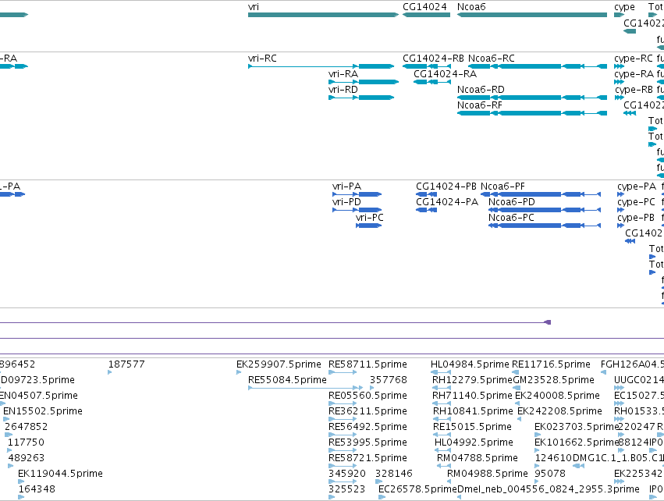The width and height of the screenshot is (664, 501).
Task: Open the Ncoa6-RF transcript label
Action: tap(480, 105)
